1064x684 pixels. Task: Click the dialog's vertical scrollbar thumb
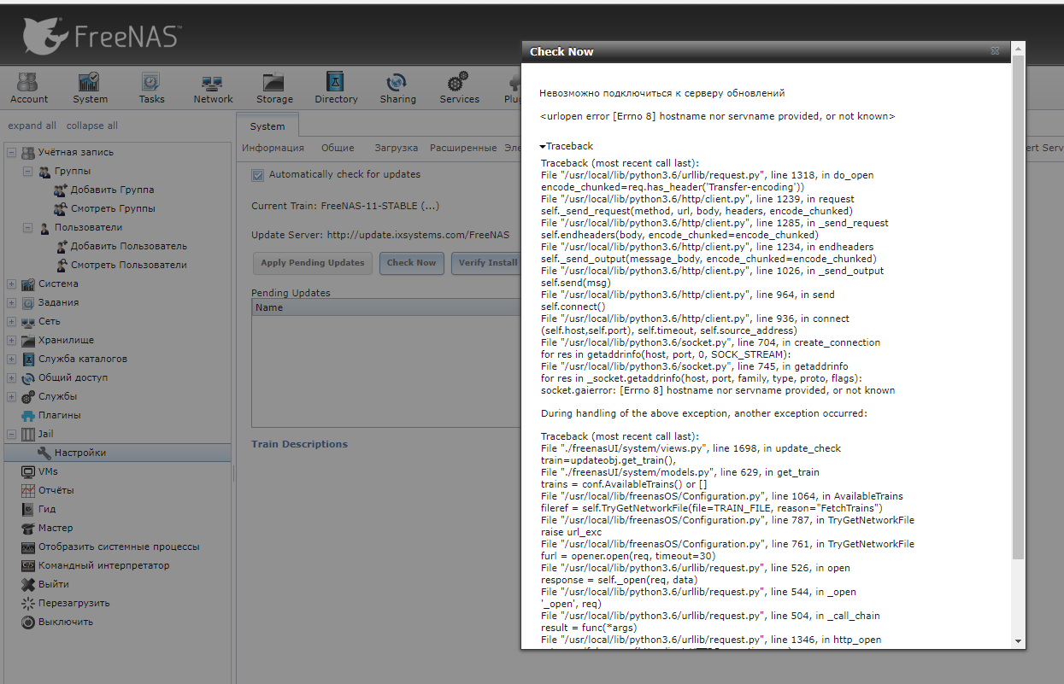click(x=1017, y=307)
